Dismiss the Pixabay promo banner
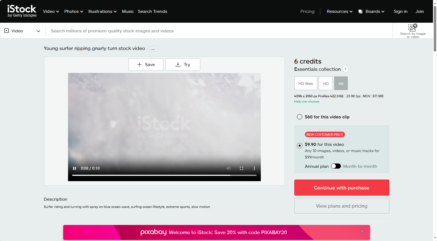Screen dimensions: 437x241 tap(362, 231)
